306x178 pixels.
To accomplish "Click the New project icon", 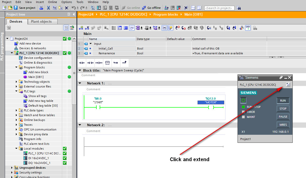I will 4,8.
